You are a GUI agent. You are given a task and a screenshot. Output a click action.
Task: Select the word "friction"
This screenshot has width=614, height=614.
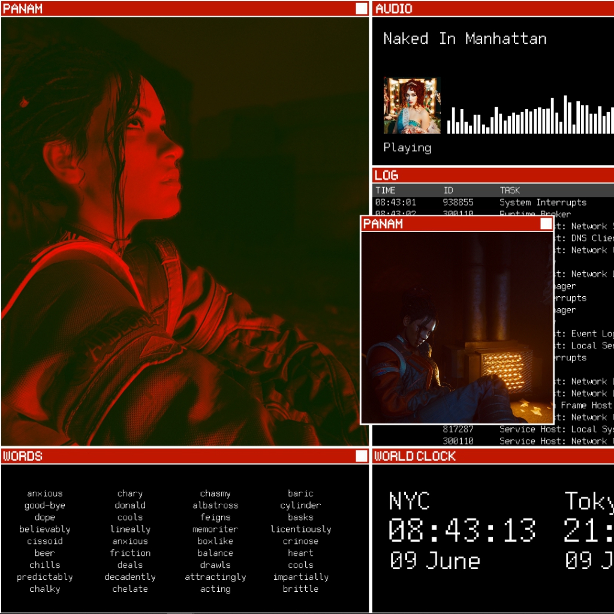pyautogui.click(x=130, y=553)
